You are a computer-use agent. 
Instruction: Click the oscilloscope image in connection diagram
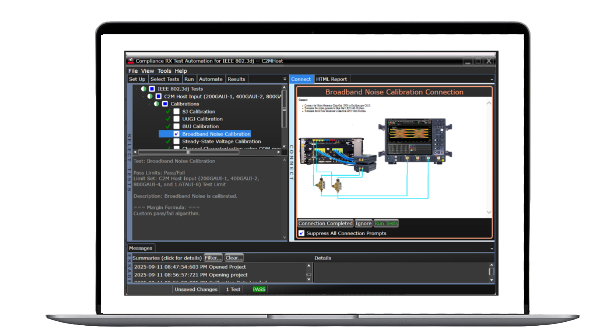point(415,141)
